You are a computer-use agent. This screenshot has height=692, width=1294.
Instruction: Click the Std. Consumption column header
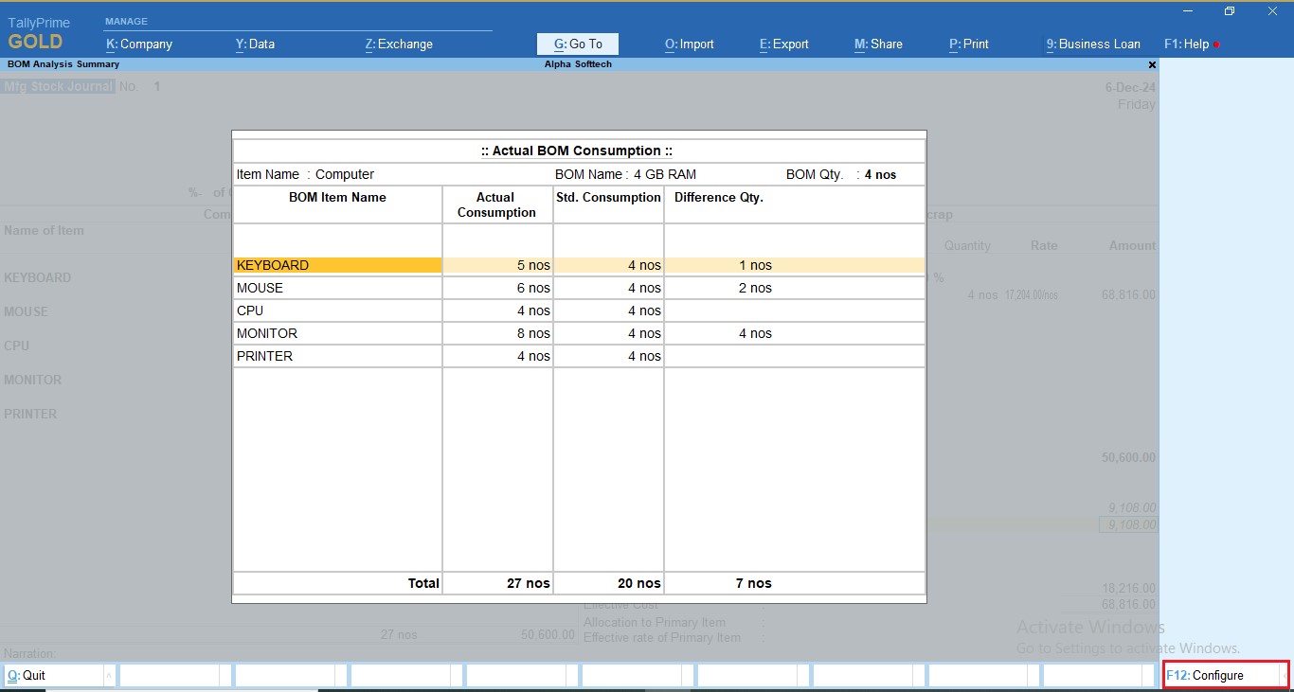point(608,197)
